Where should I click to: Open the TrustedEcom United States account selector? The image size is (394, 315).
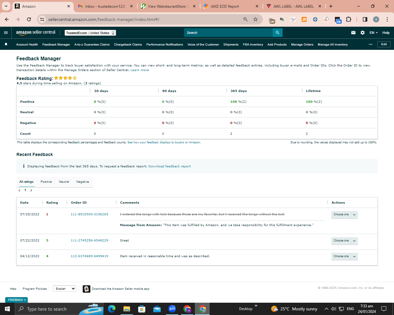[x=90, y=33]
